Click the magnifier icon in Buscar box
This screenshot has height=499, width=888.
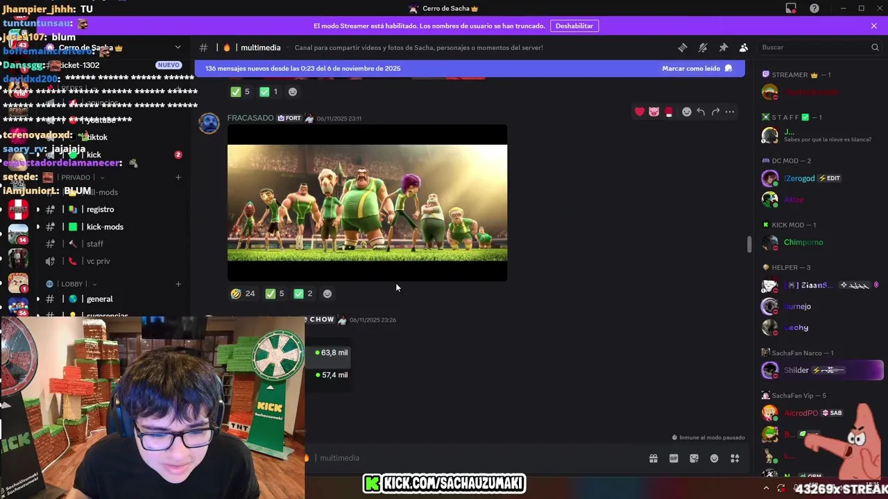pos(875,47)
